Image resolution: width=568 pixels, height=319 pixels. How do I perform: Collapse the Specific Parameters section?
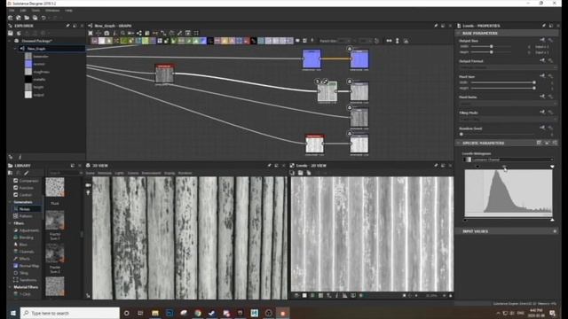(x=459, y=144)
